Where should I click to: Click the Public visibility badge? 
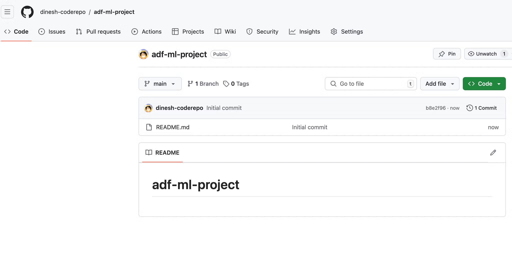point(220,54)
